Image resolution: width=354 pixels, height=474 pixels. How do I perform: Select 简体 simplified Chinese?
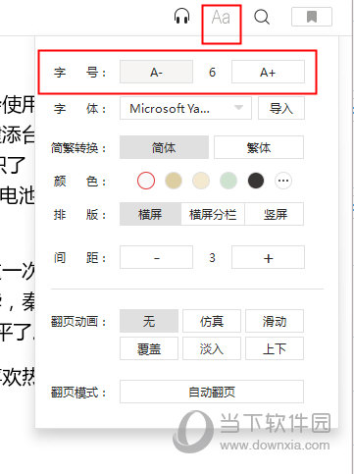click(164, 147)
